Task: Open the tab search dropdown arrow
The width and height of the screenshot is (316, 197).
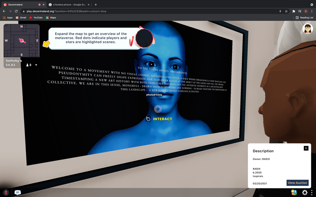Action: [x=312, y=5]
